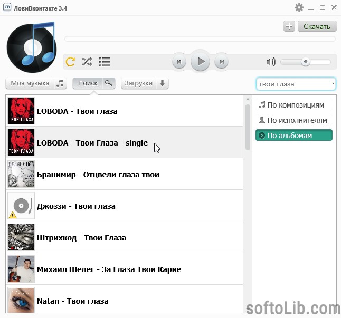
Task: Click Михаил Шелег album cover thumbnail
Action: coord(21,269)
